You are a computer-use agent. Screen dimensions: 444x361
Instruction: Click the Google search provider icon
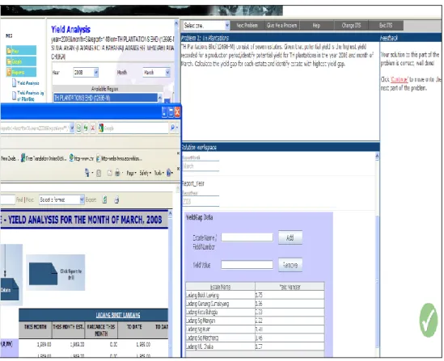point(101,128)
